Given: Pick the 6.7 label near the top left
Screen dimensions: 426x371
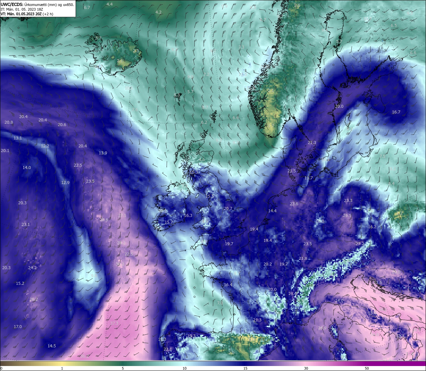Looking at the screenshot, I should click(x=87, y=7).
